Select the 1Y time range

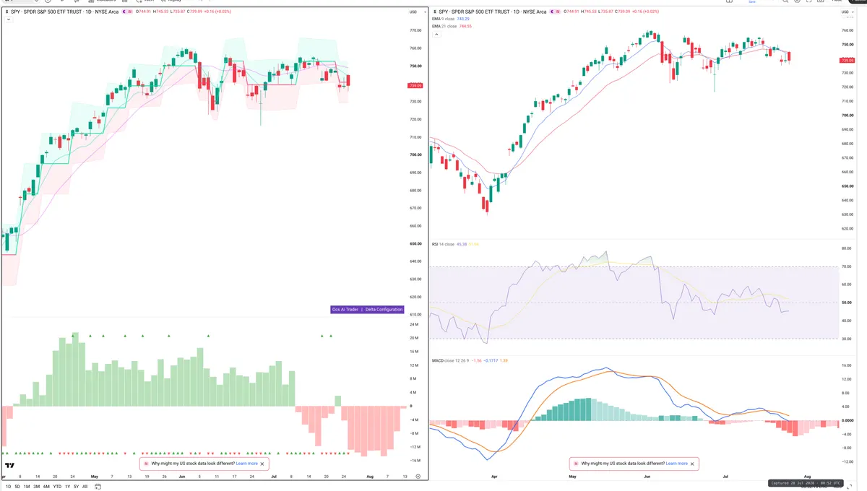pyautogui.click(x=67, y=487)
